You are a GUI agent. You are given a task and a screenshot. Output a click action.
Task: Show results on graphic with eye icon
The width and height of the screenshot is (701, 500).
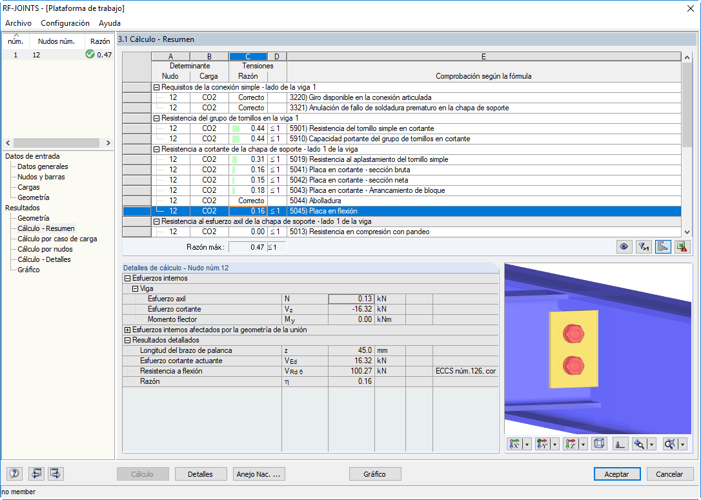pyautogui.click(x=624, y=246)
